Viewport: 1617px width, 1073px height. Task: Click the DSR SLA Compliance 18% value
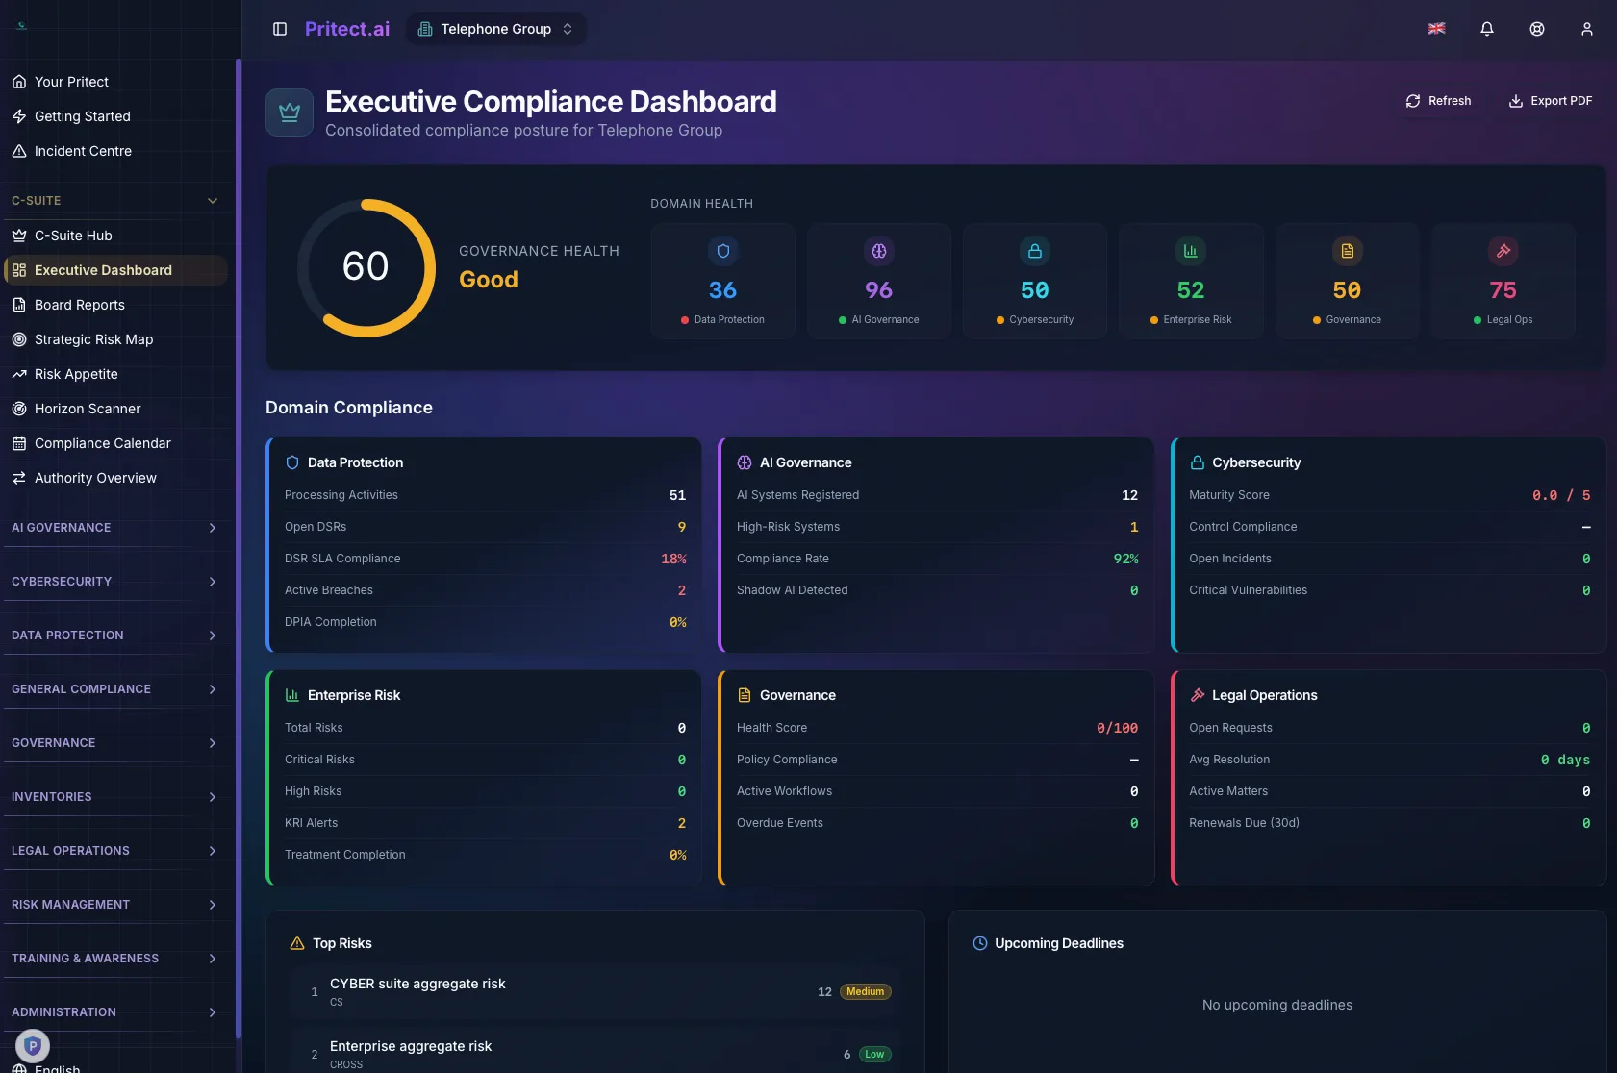click(x=673, y=559)
